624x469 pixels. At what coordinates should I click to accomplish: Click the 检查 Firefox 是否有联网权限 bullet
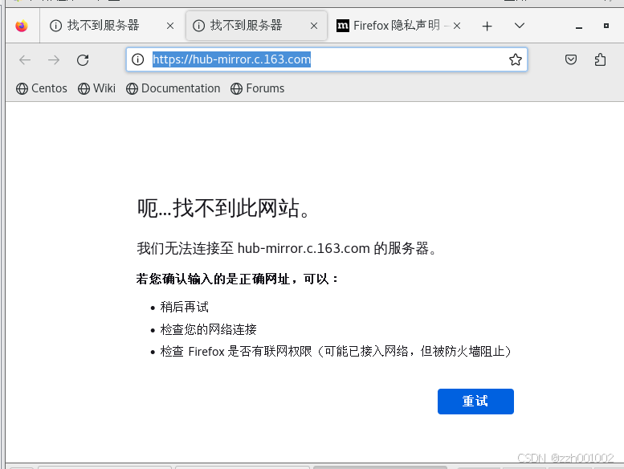(336, 352)
